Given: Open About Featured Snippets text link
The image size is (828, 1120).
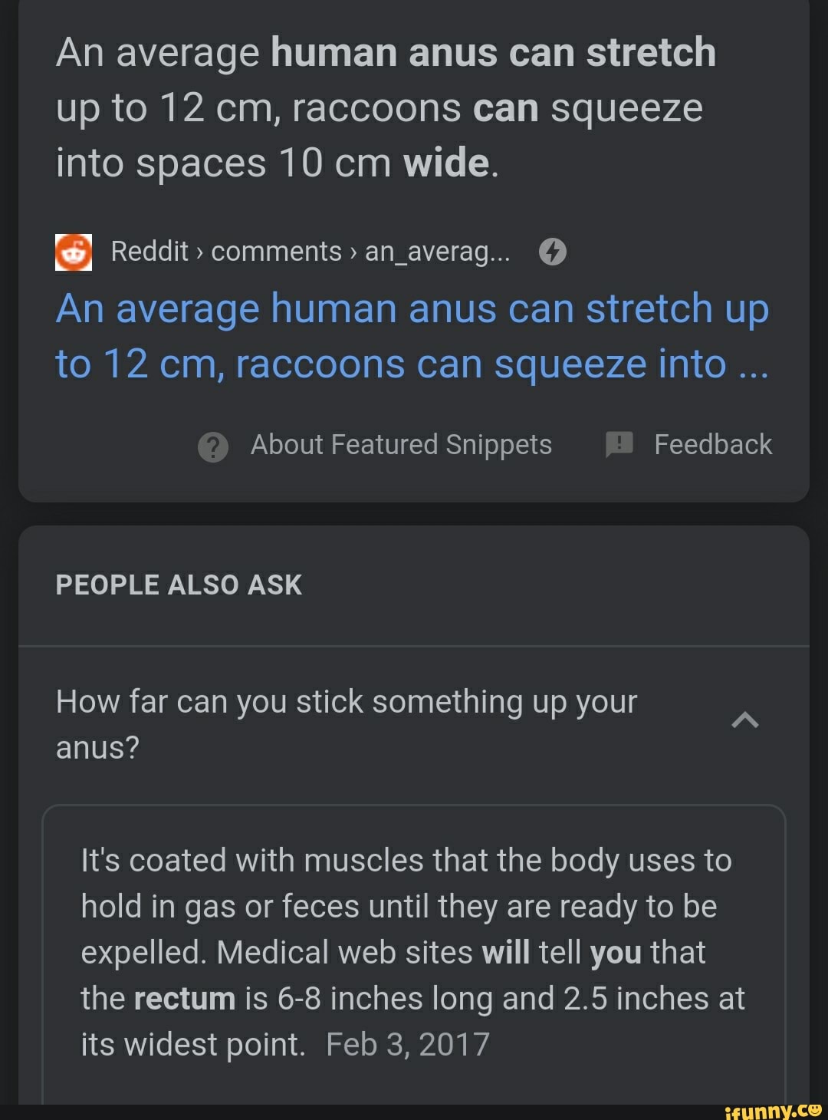Looking at the screenshot, I should click(401, 445).
